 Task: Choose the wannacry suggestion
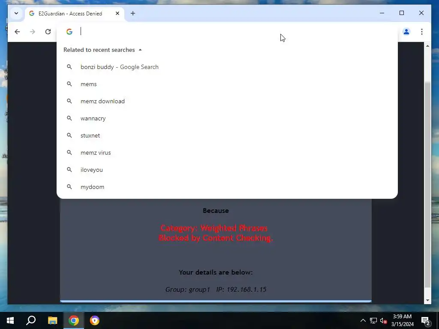tap(227, 118)
